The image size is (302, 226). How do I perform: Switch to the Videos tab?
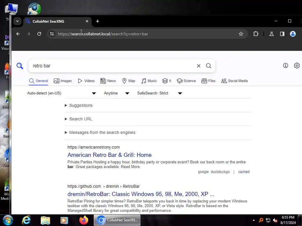click(x=86, y=81)
